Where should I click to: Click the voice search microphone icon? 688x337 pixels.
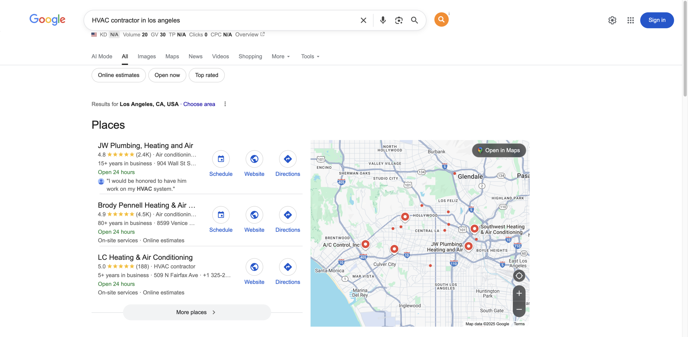tap(383, 20)
